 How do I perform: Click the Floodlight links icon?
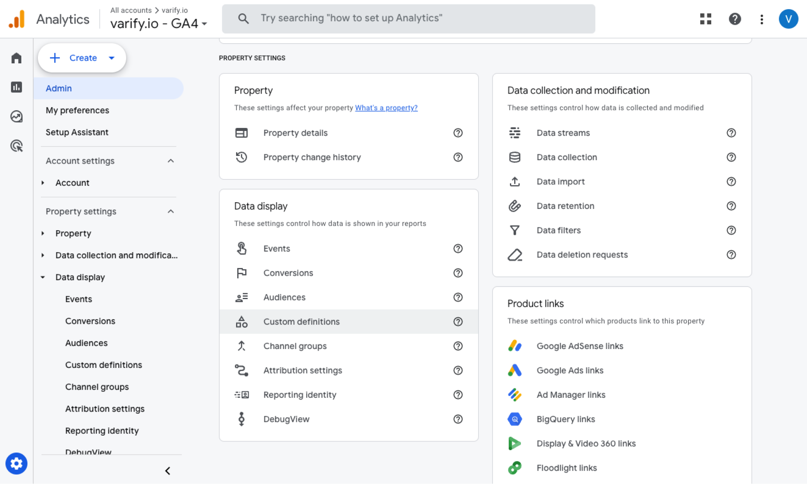click(x=515, y=468)
